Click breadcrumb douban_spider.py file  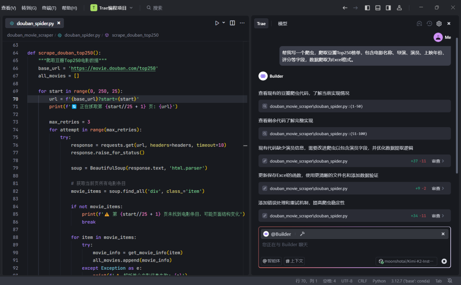[x=82, y=35]
